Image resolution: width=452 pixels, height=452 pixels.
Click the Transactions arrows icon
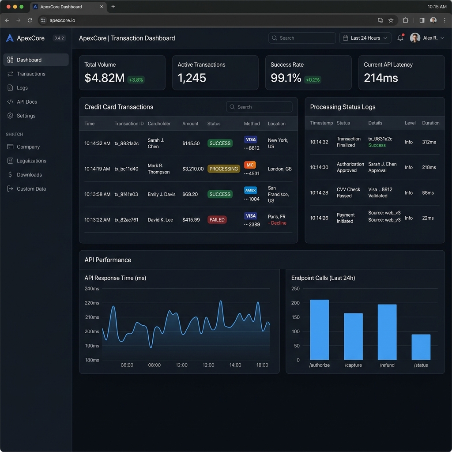(x=11, y=74)
